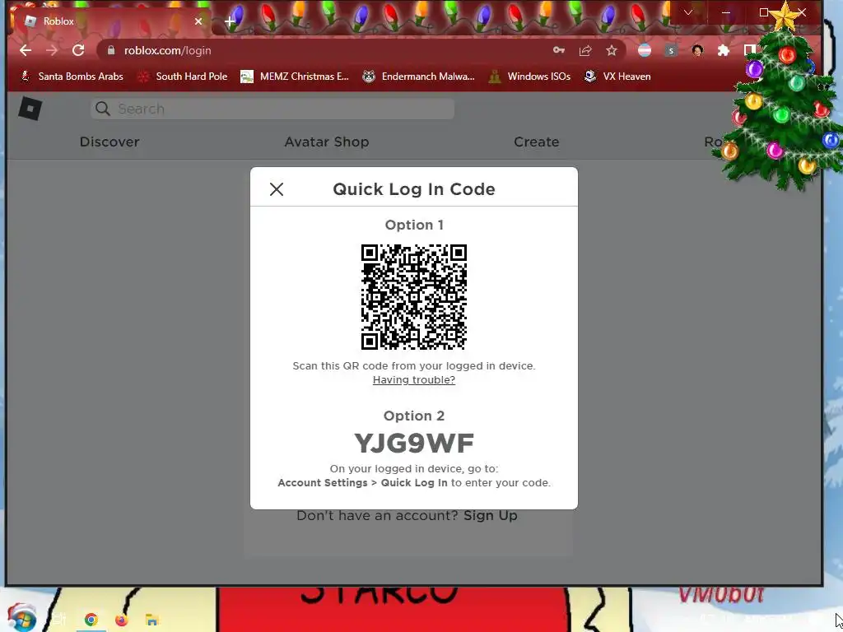Click the Having trouble? link

(414, 380)
